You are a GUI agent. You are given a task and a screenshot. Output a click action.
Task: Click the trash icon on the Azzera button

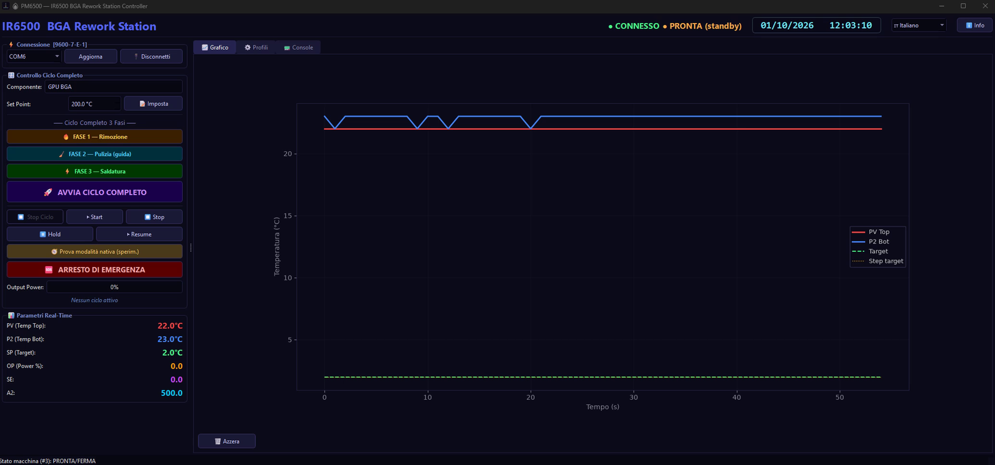[x=218, y=441]
